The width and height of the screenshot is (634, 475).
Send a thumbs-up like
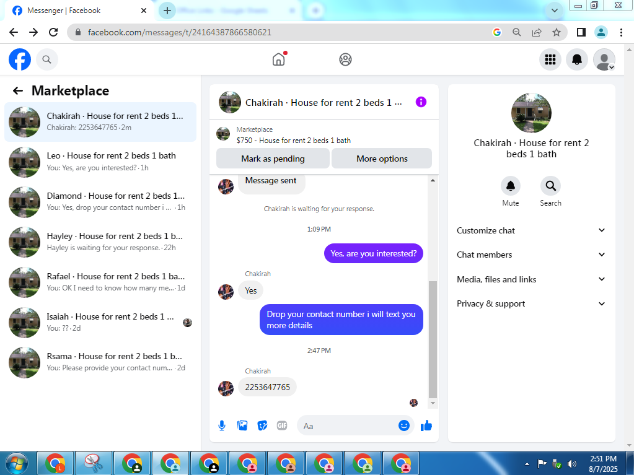(426, 425)
